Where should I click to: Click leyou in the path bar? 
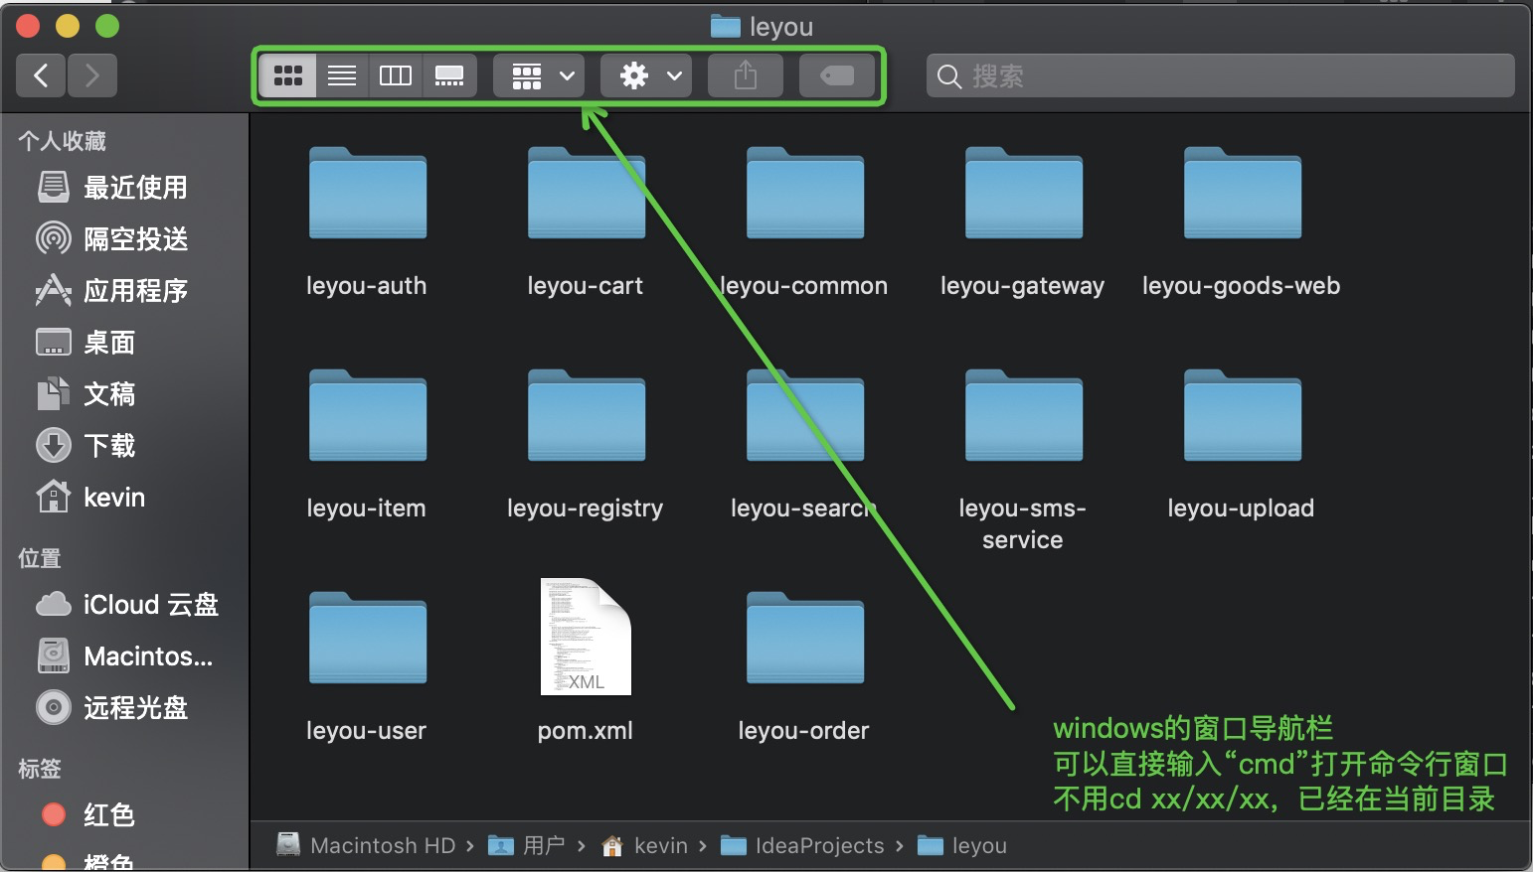(962, 845)
